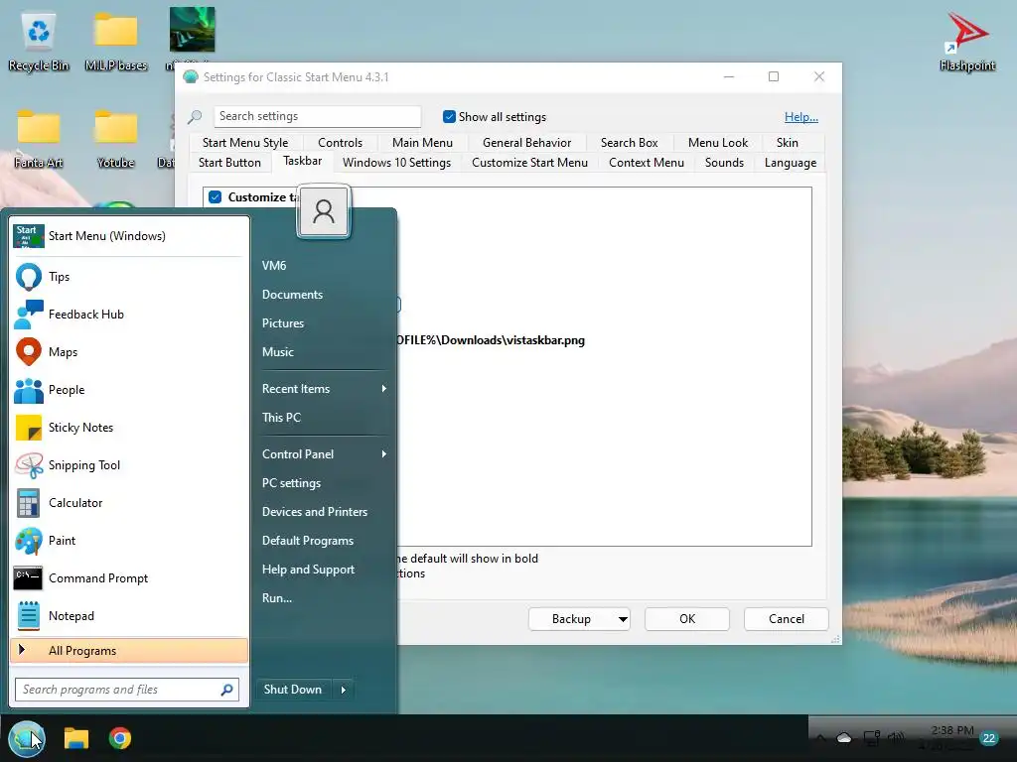
Task: Open the General Behavior tab
Action: (x=526, y=143)
